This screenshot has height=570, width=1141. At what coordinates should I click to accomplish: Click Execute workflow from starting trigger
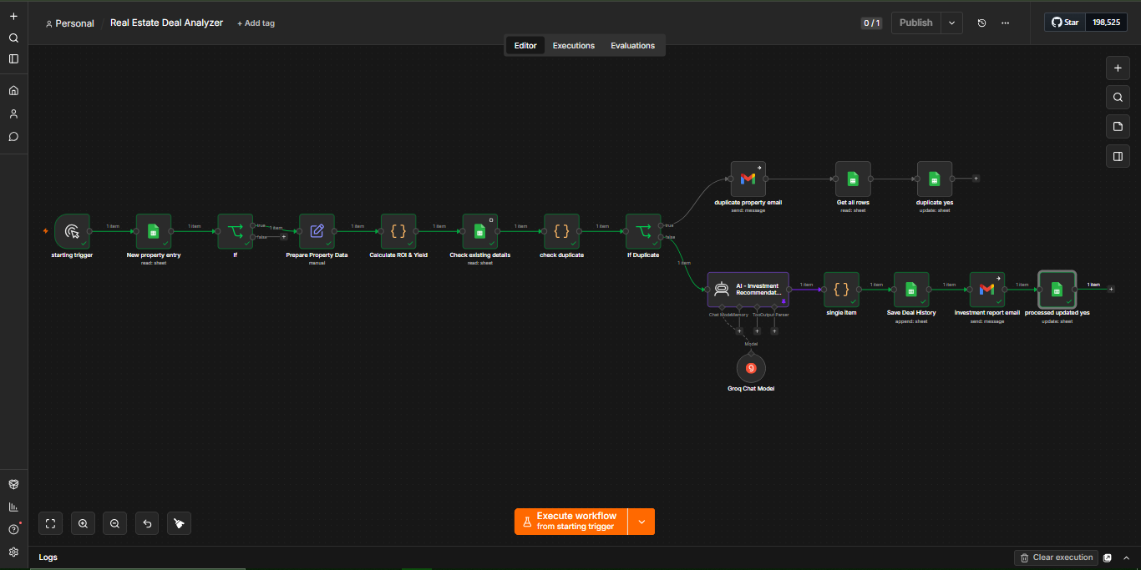570,522
